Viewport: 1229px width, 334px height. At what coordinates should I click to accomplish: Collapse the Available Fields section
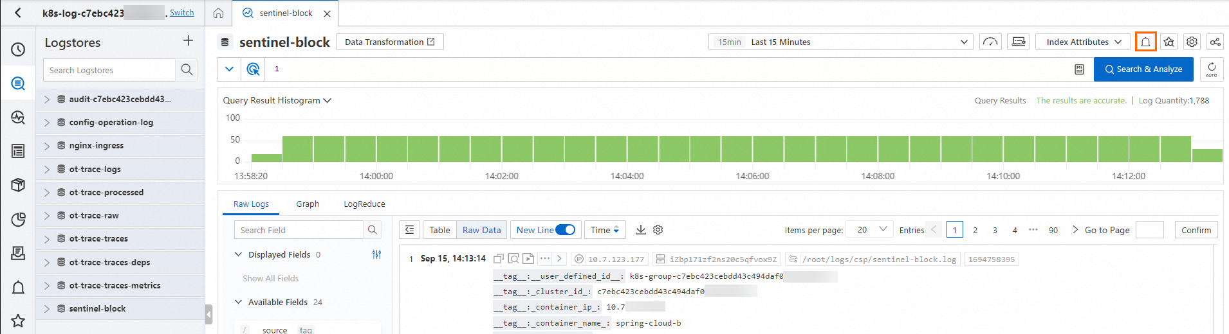(238, 302)
